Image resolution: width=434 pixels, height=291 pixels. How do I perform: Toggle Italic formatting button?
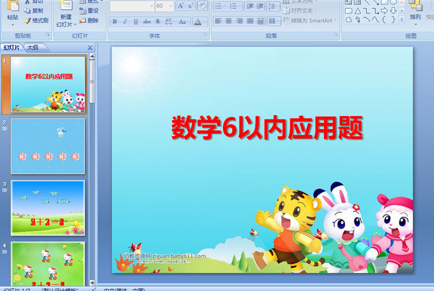[125, 22]
